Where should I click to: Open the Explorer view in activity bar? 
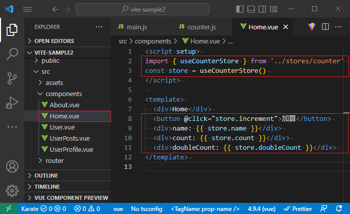pyautogui.click(x=12, y=30)
